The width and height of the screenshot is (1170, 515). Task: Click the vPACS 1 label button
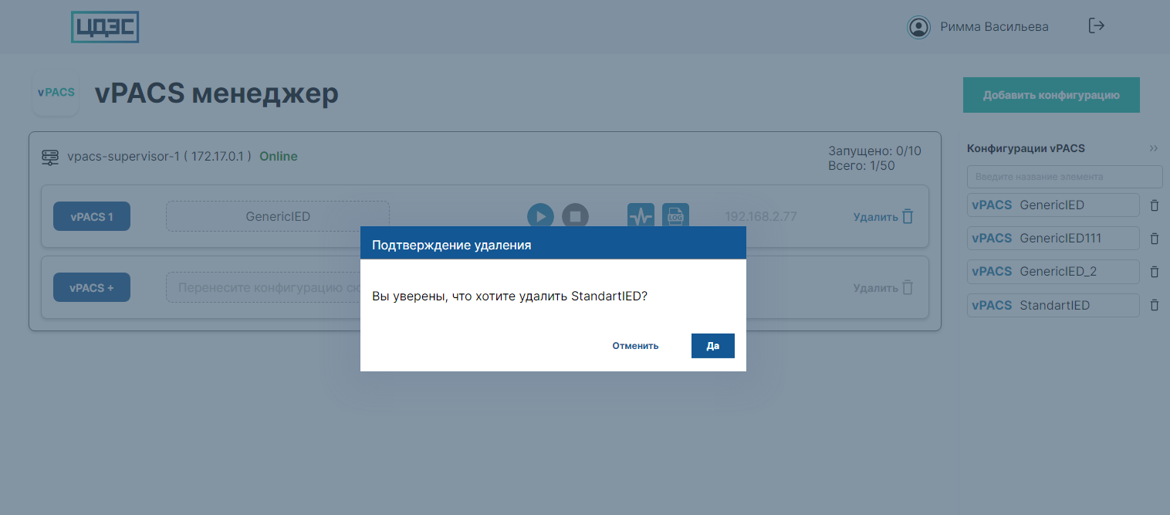[x=92, y=217]
